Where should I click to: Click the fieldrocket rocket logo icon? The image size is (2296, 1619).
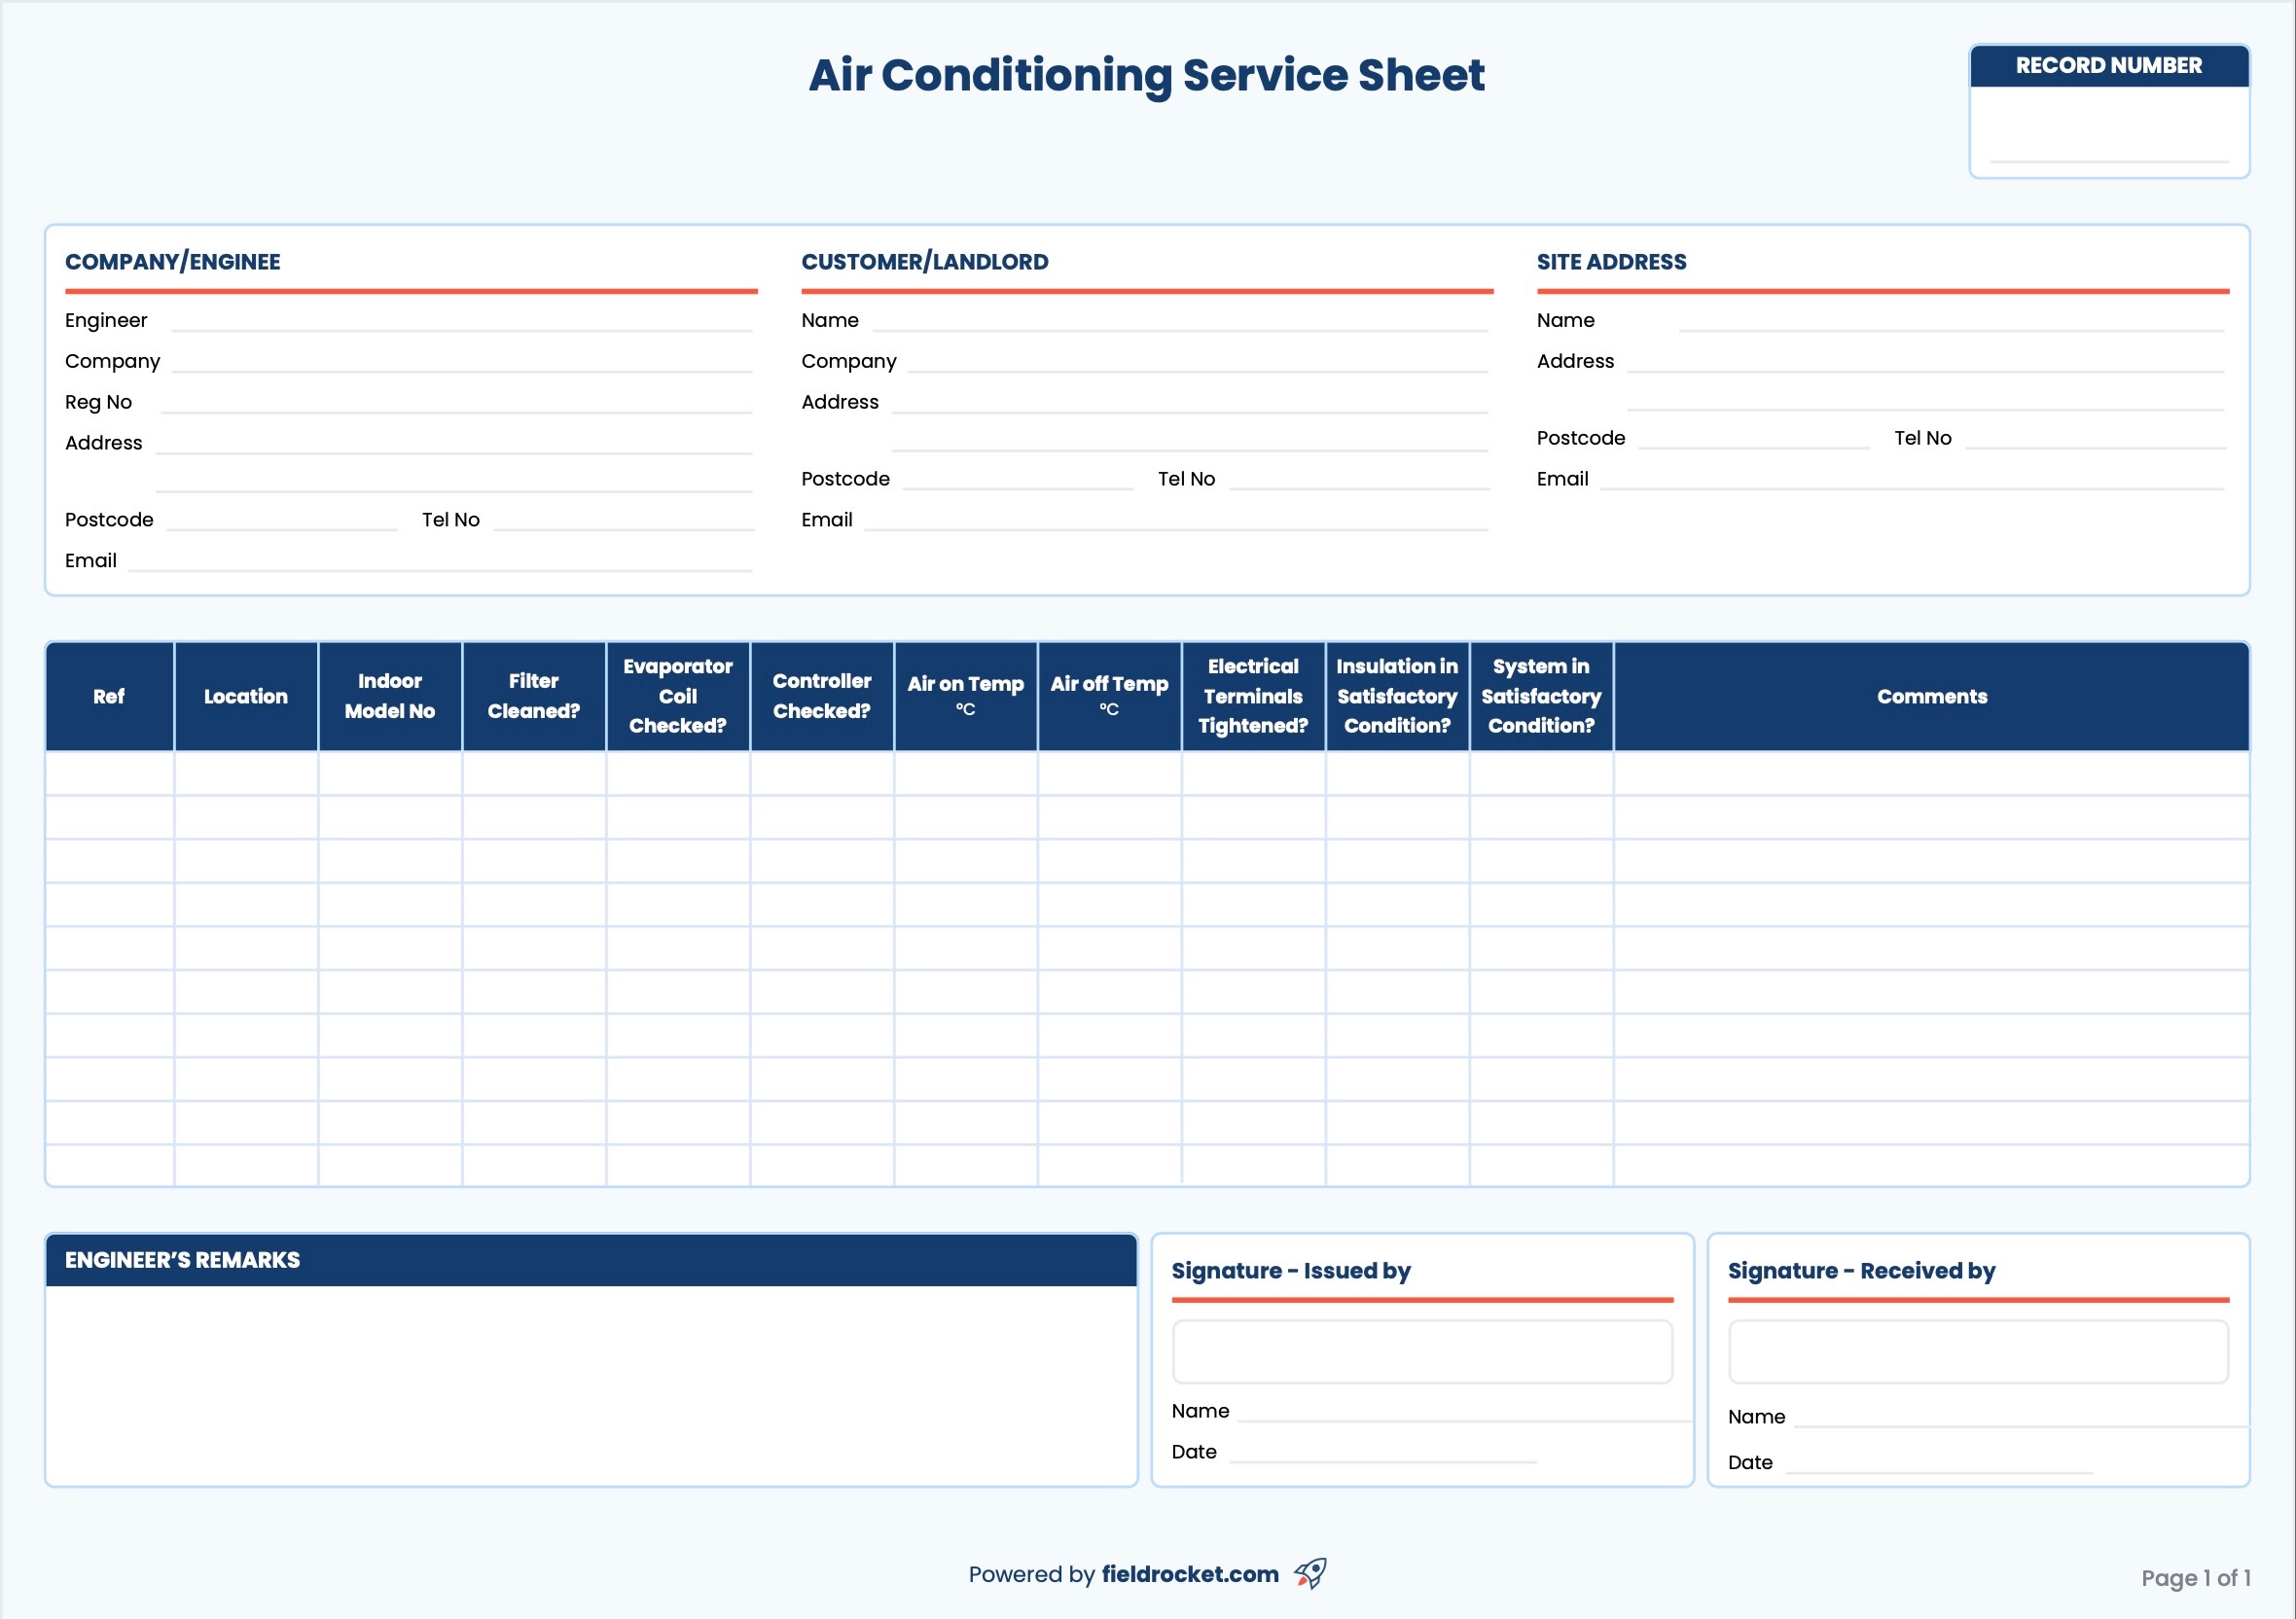click(1310, 1573)
